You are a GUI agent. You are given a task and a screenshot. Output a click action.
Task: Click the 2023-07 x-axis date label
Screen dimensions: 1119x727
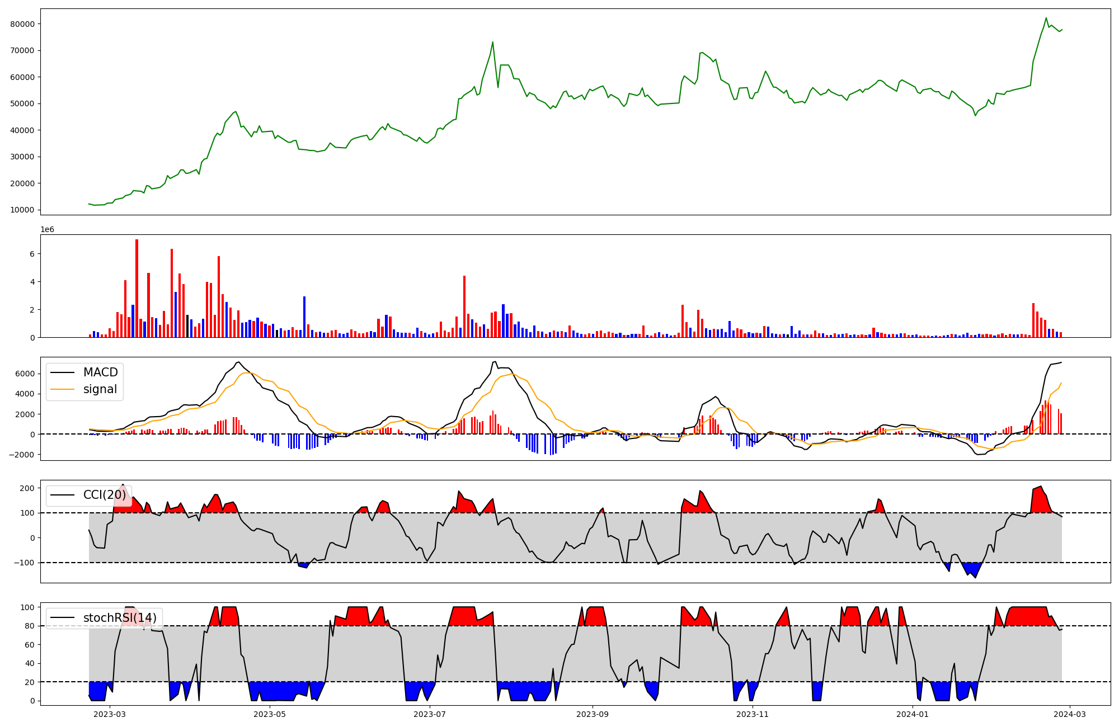(430, 714)
